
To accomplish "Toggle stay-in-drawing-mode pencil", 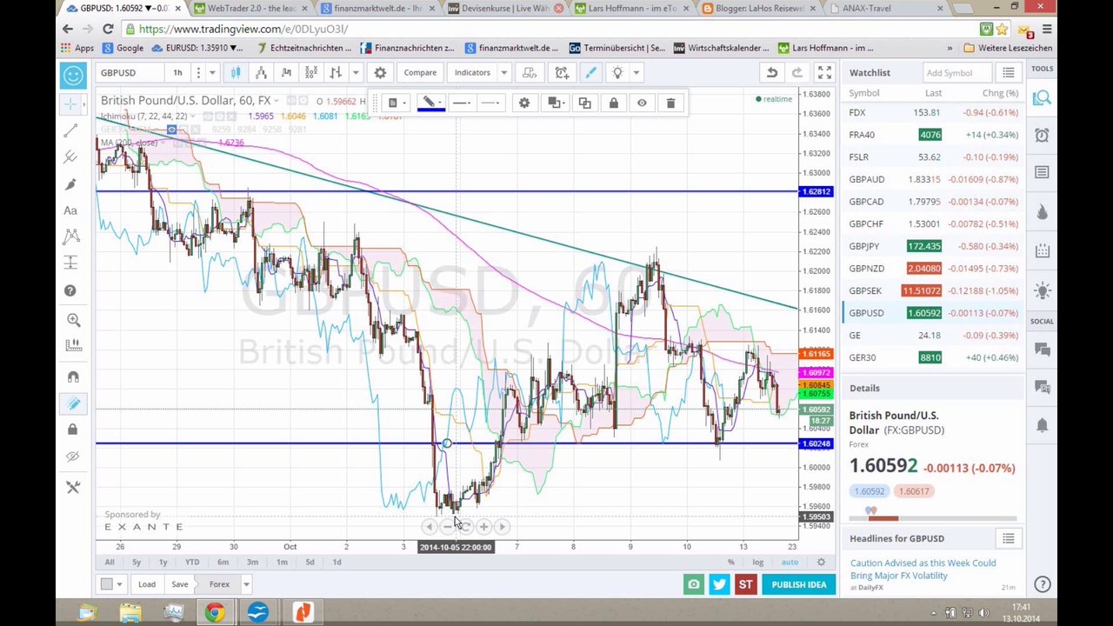I will click(73, 403).
